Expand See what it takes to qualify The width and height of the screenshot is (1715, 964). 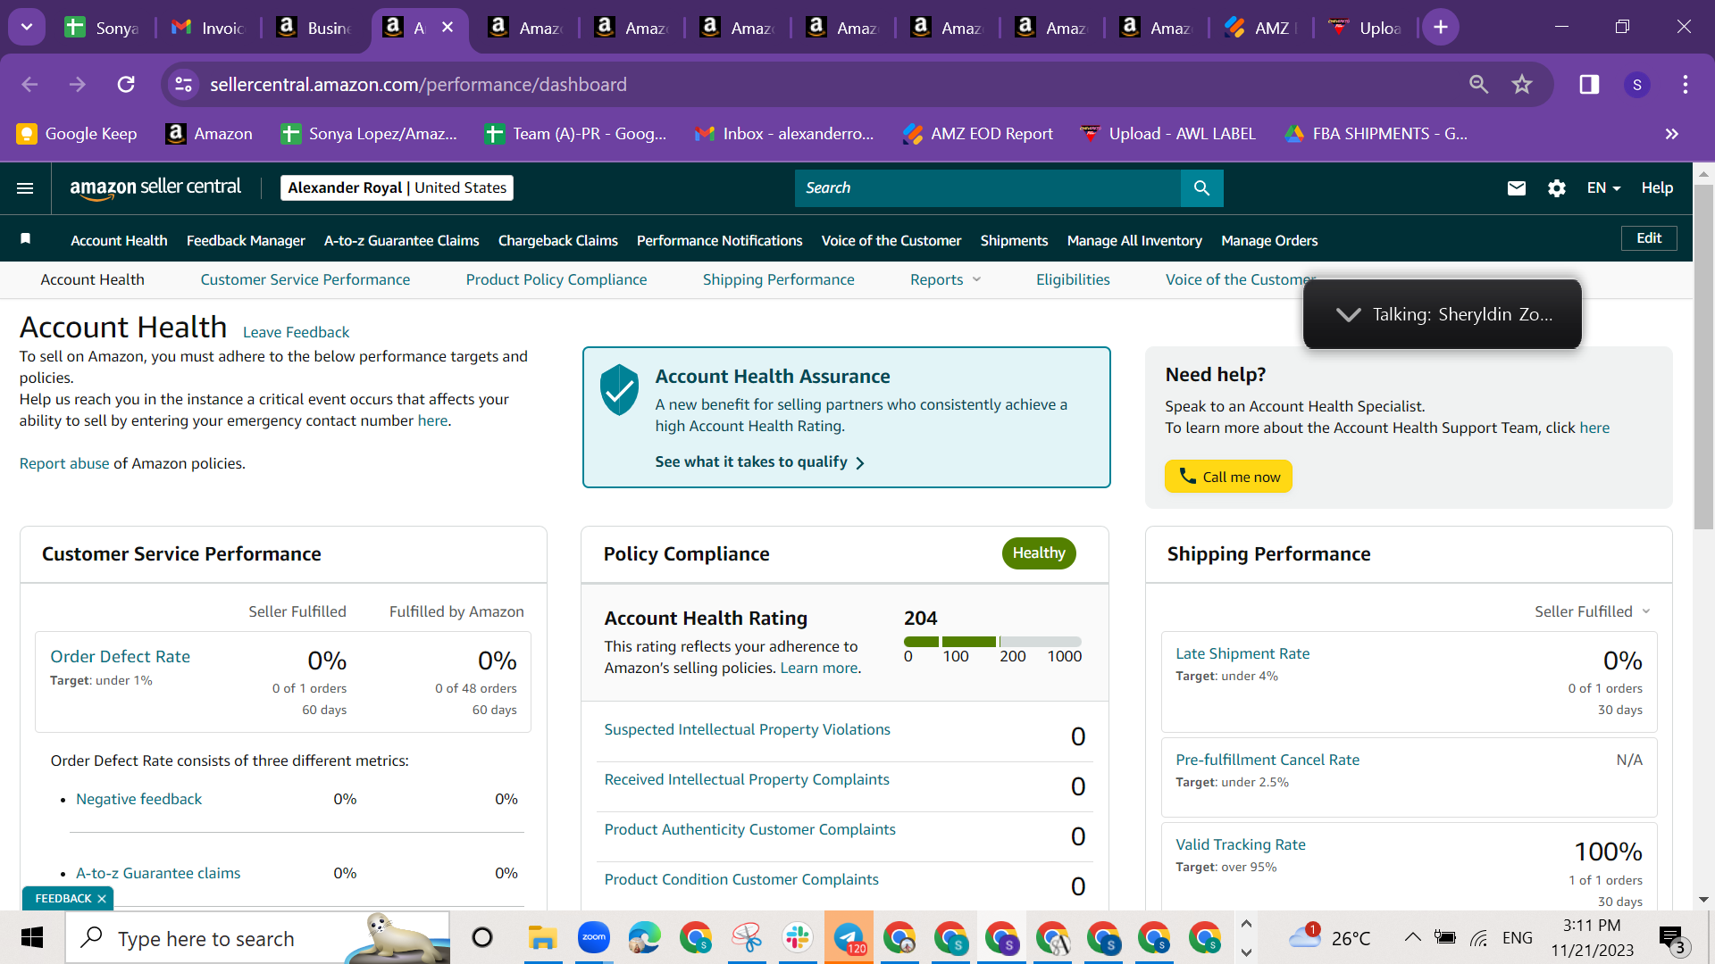[x=759, y=462]
